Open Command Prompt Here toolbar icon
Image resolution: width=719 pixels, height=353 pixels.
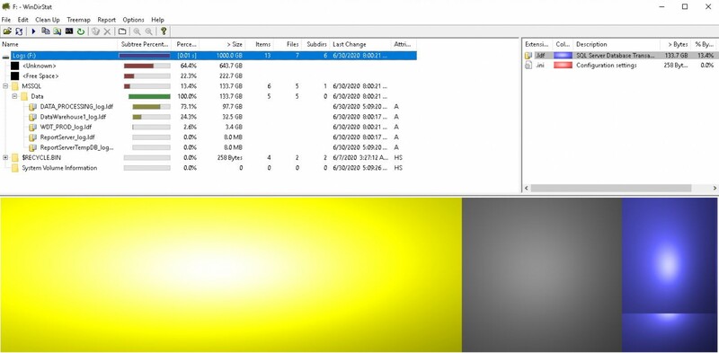pos(69,31)
